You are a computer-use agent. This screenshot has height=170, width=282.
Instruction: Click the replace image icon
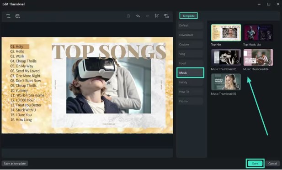(166, 16)
